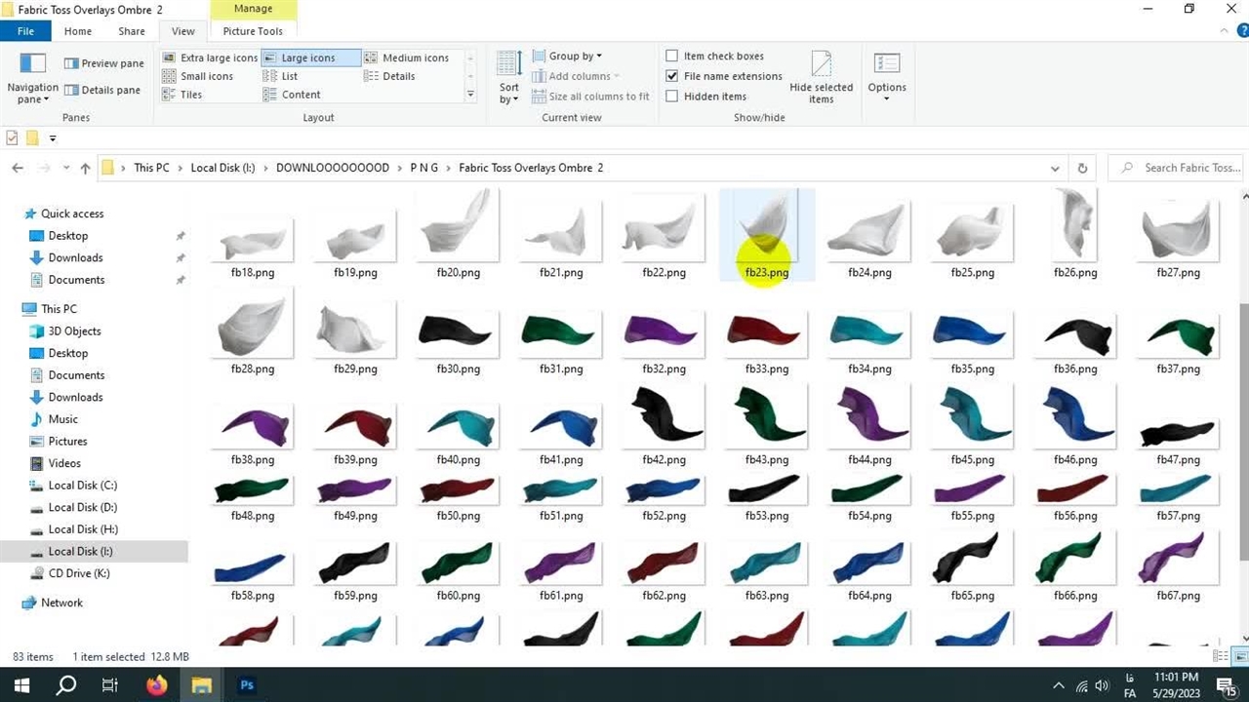
Task: Switch to the Share ribbon tab
Action: coord(131,31)
